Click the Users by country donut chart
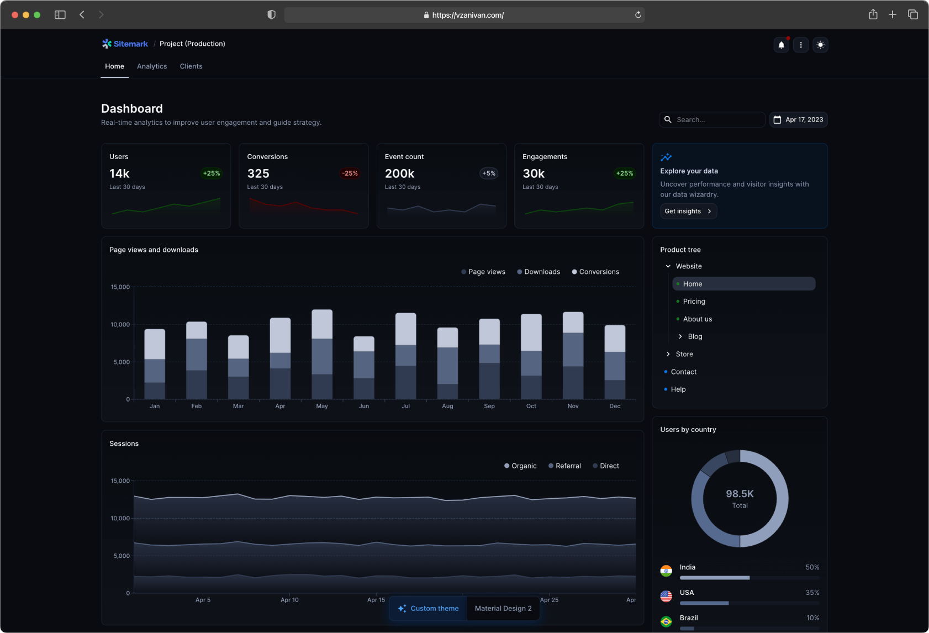Viewport: 929px width, 633px height. click(x=740, y=499)
